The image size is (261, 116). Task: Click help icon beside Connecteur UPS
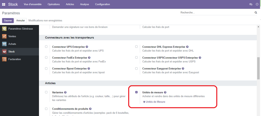tap(87, 47)
